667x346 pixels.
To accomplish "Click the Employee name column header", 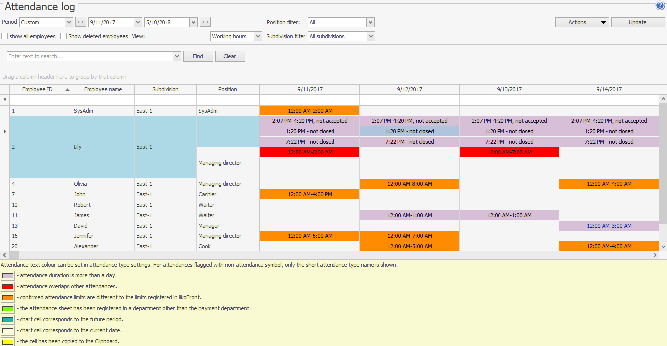I will coord(103,89).
